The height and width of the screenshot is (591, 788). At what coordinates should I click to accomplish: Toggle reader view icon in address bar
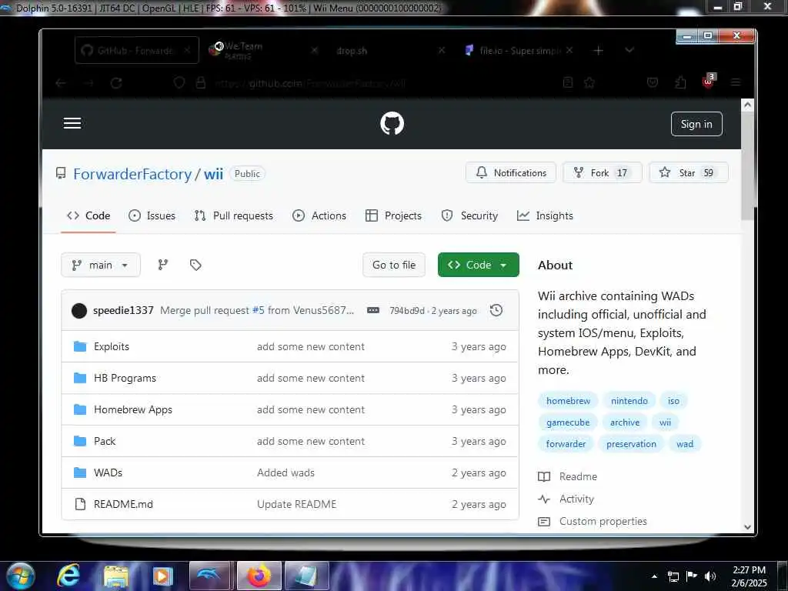568,82
